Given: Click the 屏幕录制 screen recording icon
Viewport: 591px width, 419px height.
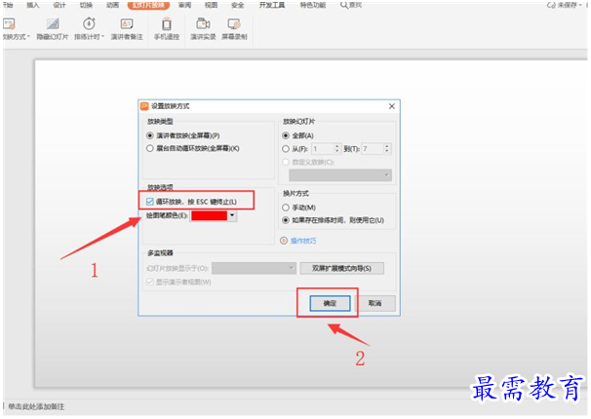Looking at the screenshot, I should tap(234, 24).
